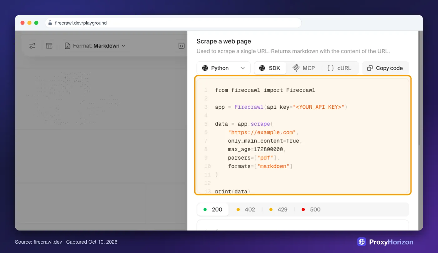Switch to the cURL tab
Viewport: 438px width, 253px height.
coord(339,68)
